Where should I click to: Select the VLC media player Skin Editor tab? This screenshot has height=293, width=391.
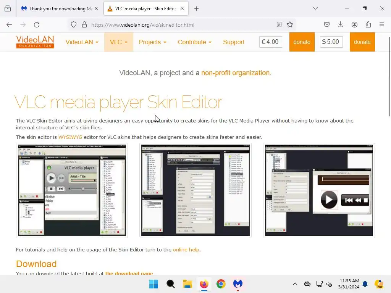(x=146, y=9)
